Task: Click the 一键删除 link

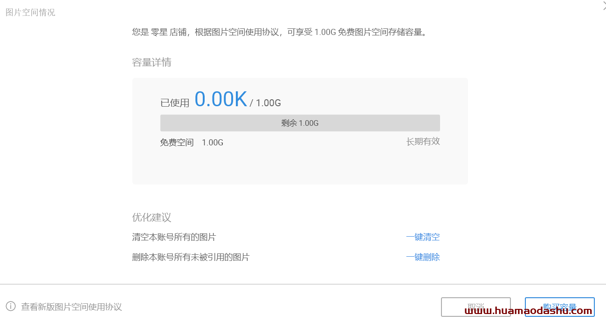Action: click(x=423, y=257)
